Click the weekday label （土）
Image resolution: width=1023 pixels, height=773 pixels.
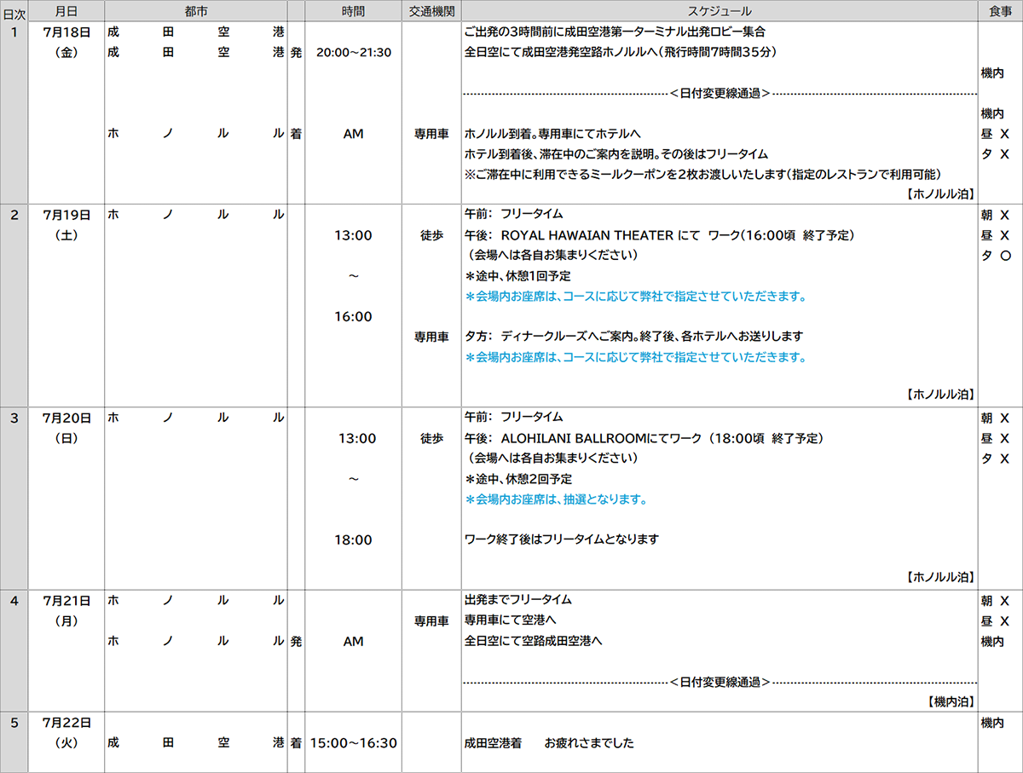point(66,235)
